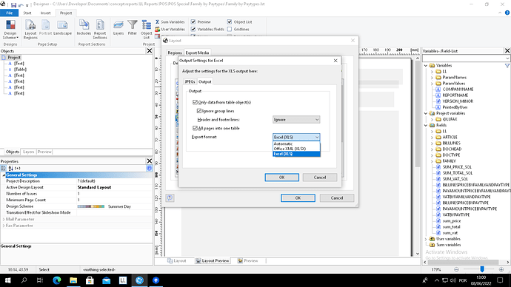
Task: Toggle Object List checkbox in ribbon
Action: (230, 21)
